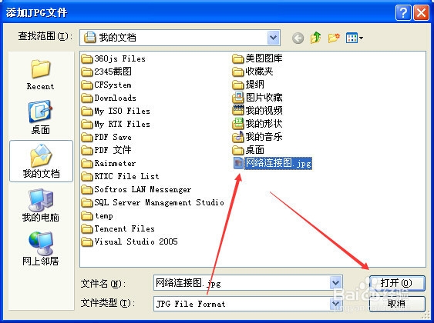Open 网上邻居 from the places sidebar
The height and width of the screenshot is (323, 434).
40,248
